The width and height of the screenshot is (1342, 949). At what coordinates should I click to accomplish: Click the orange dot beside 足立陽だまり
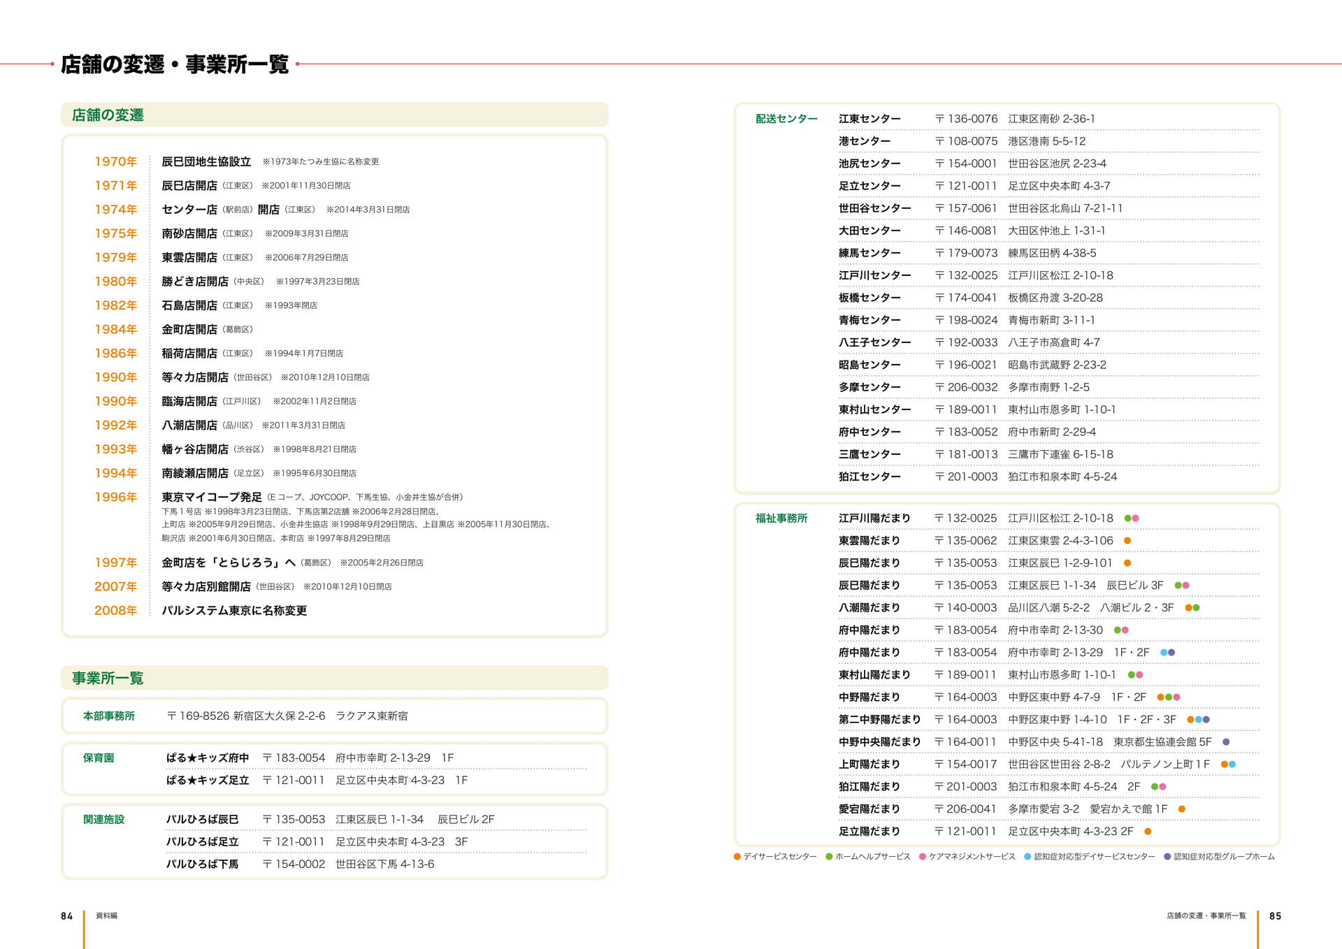(1148, 831)
